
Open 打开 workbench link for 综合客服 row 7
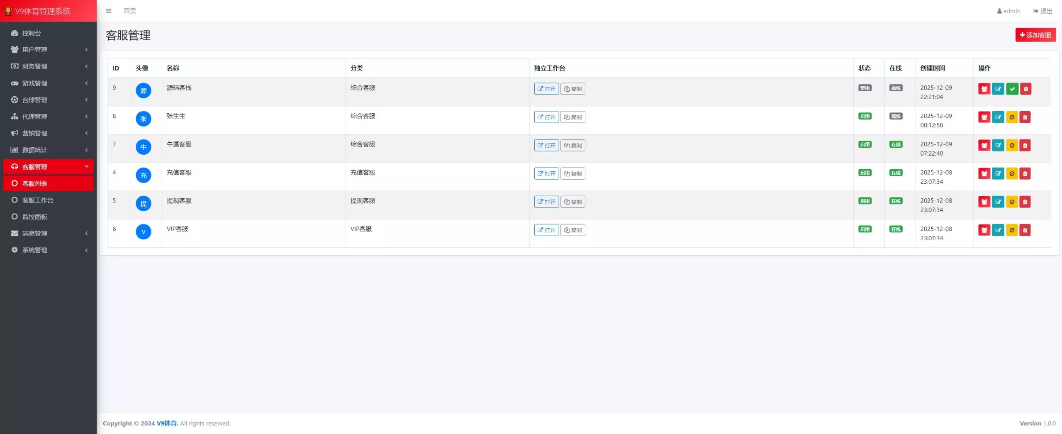coord(546,145)
